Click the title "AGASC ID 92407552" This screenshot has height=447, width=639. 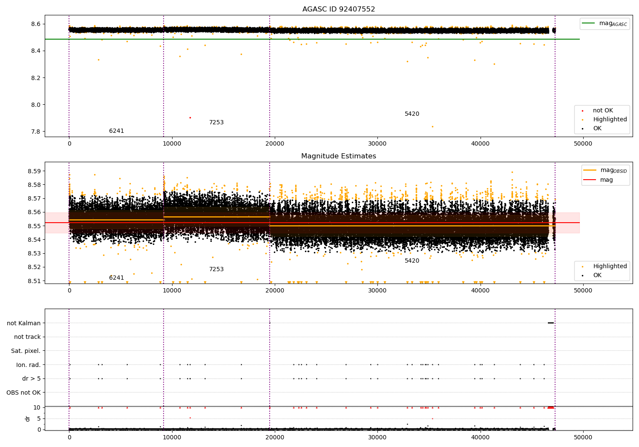tap(339, 9)
